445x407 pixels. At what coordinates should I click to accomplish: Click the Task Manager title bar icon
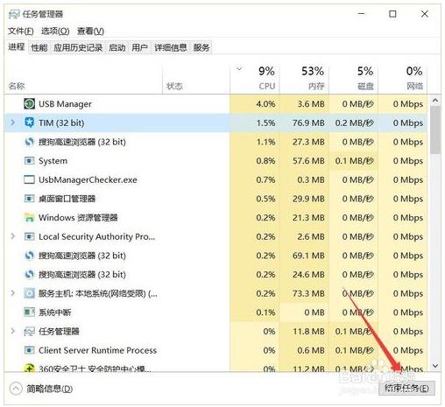tap(14, 14)
